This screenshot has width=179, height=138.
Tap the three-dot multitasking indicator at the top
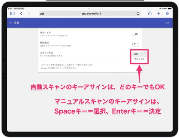pos(90,9)
